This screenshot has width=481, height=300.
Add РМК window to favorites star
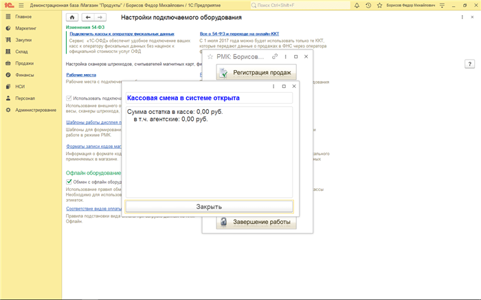coord(210,57)
